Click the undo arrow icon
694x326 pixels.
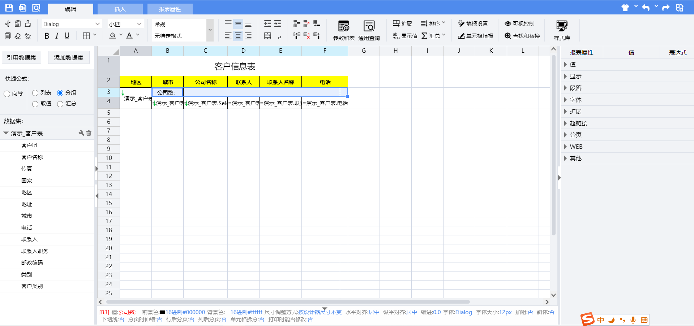pyautogui.click(x=646, y=8)
